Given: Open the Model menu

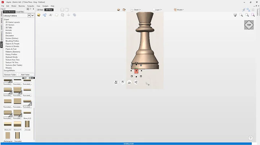Looking at the screenshot, I should coord(14,6).
